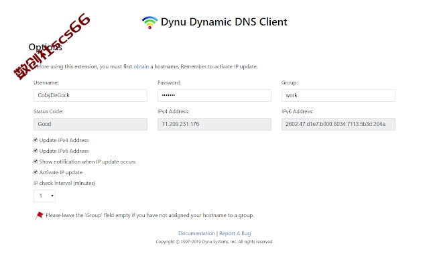
Task: Open the Documentation link
Action: [196, 233]
